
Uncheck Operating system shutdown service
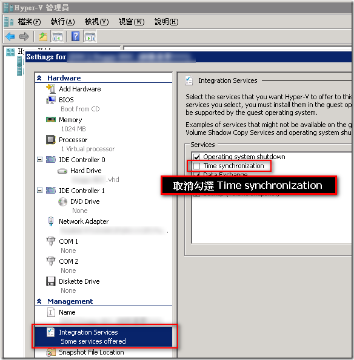coord(196,157)
